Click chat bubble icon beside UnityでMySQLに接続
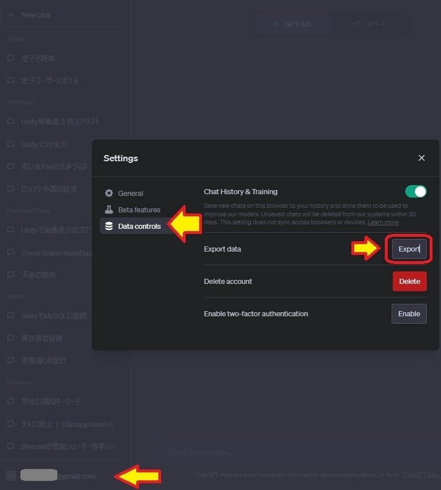 click(11, 316)
